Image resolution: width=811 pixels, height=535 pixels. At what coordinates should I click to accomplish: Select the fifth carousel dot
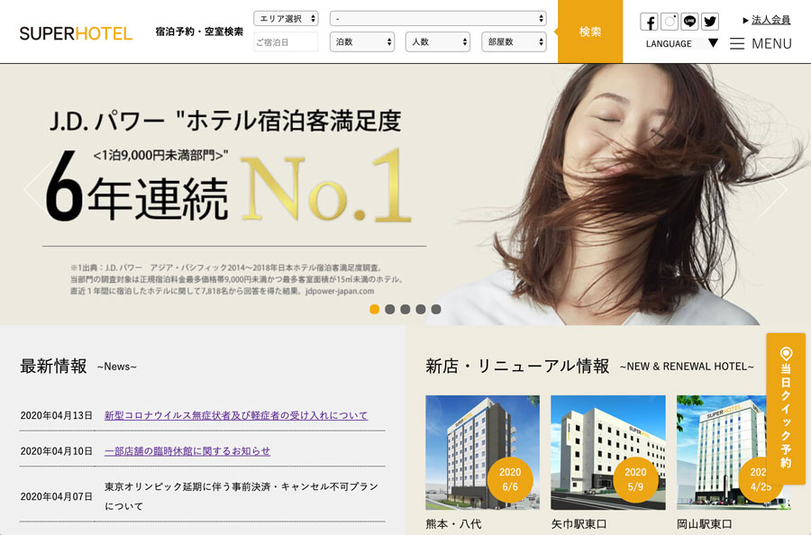click(x=436, y=309)
